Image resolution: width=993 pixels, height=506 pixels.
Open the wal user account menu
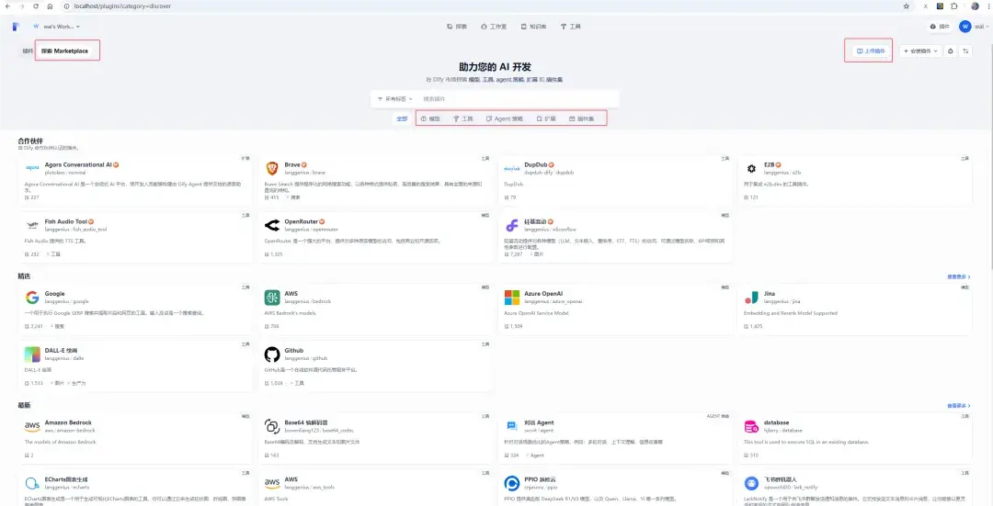point(972,27)
